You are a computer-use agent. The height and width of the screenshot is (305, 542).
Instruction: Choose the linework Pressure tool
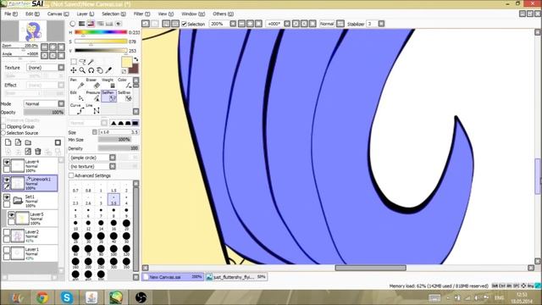coord(93,96)
